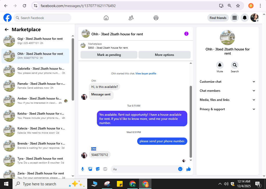The image size is (266, 189).
Task: Send a voice clip with microphone icon
Action: pyautogui.click(x=83, y=169)
